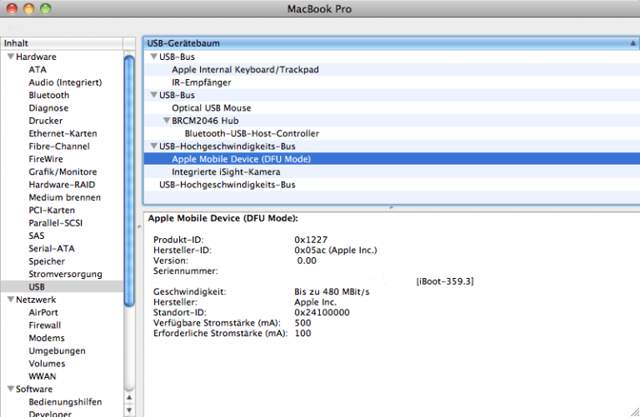Select Hardware-RAID entry
640x417 pixels.
(x=62, y=185)
